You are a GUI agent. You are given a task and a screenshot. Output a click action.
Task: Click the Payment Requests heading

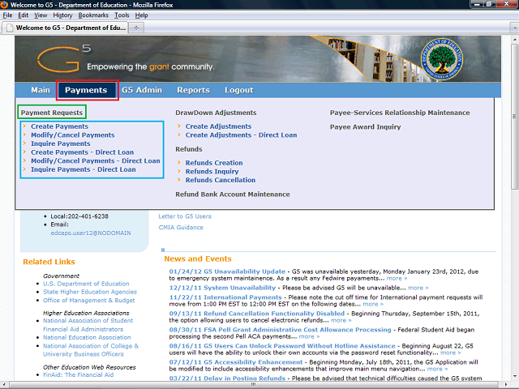coord(52,113)
